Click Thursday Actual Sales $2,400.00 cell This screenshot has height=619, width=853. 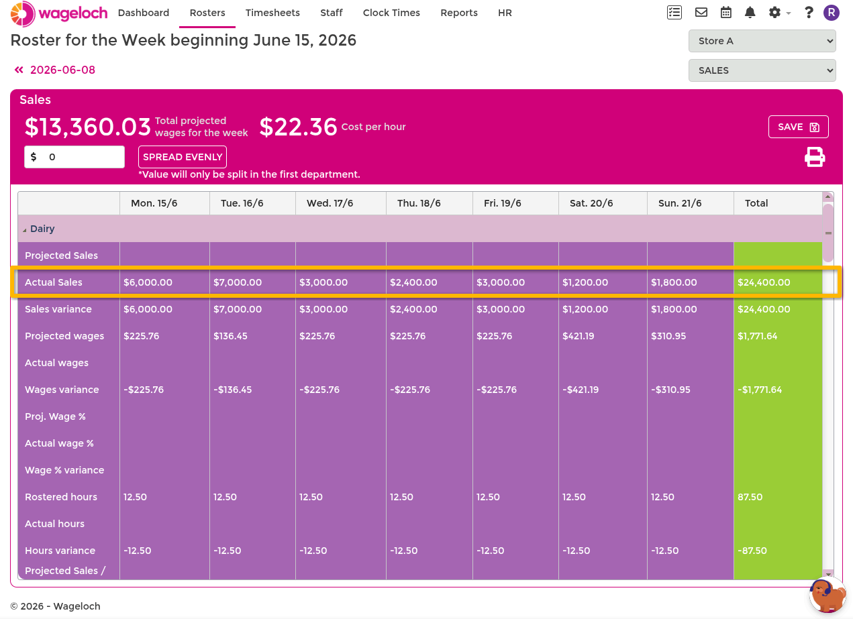tap(430, 282)
